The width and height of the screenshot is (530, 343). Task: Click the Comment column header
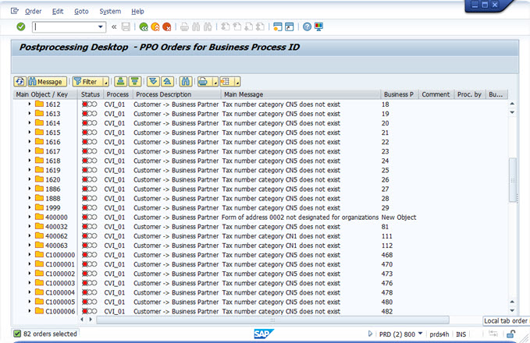tap(436, 94)
